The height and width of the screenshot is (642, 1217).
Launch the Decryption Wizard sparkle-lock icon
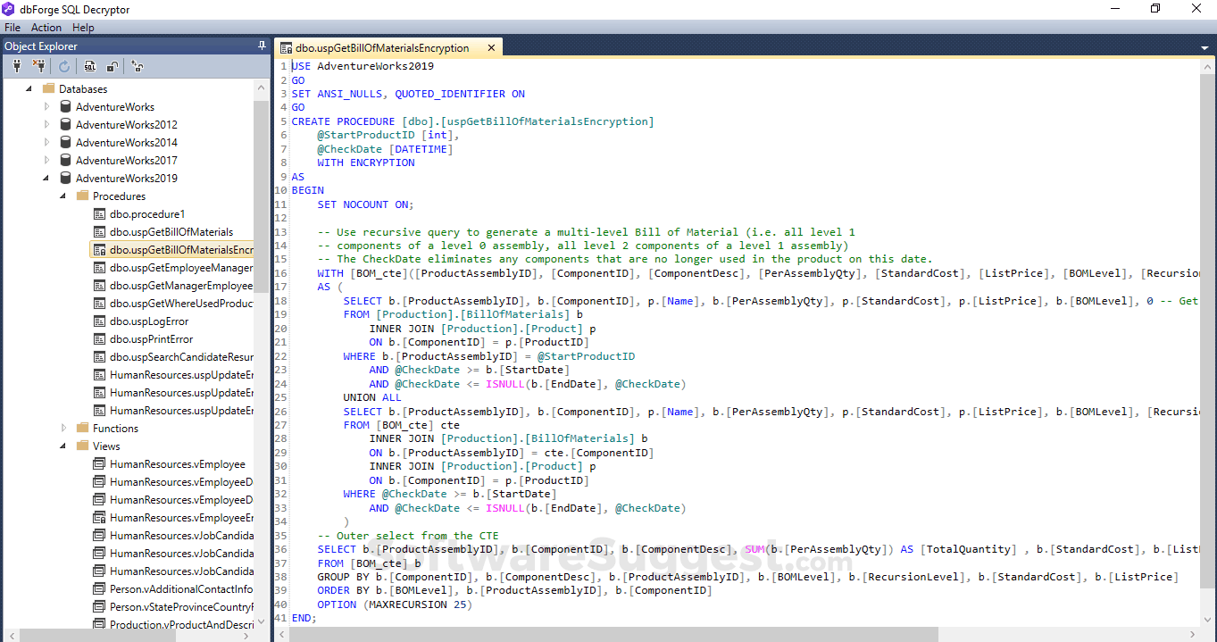(137, 66)
